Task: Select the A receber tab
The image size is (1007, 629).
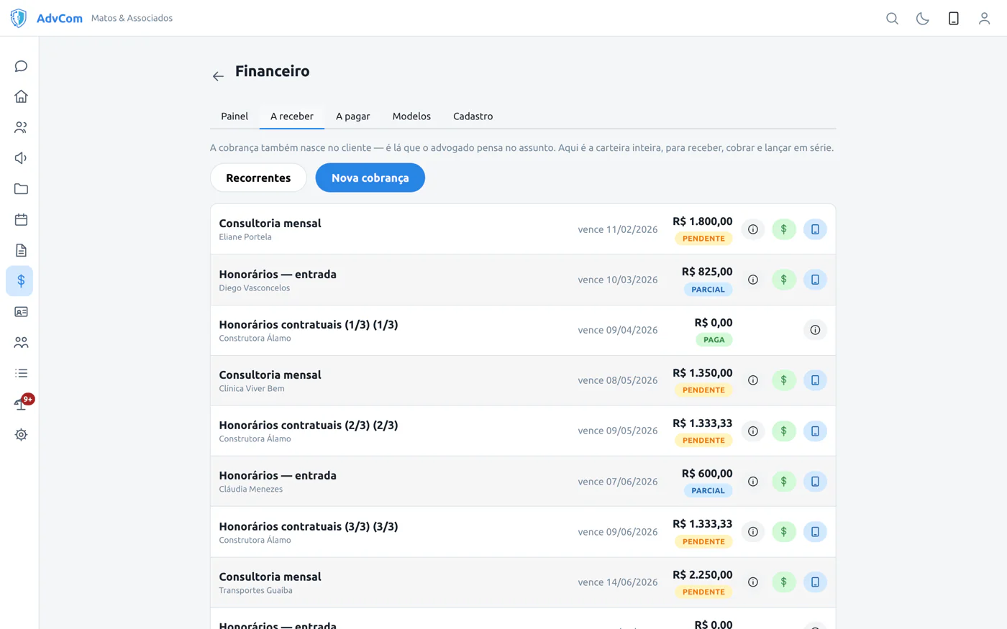Action: coord(292,116)
